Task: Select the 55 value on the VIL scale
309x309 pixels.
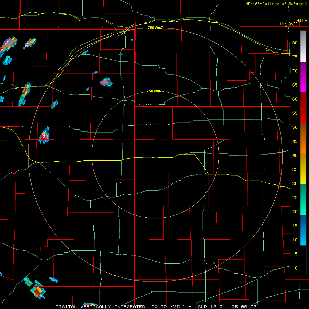Action: point(295,113)
